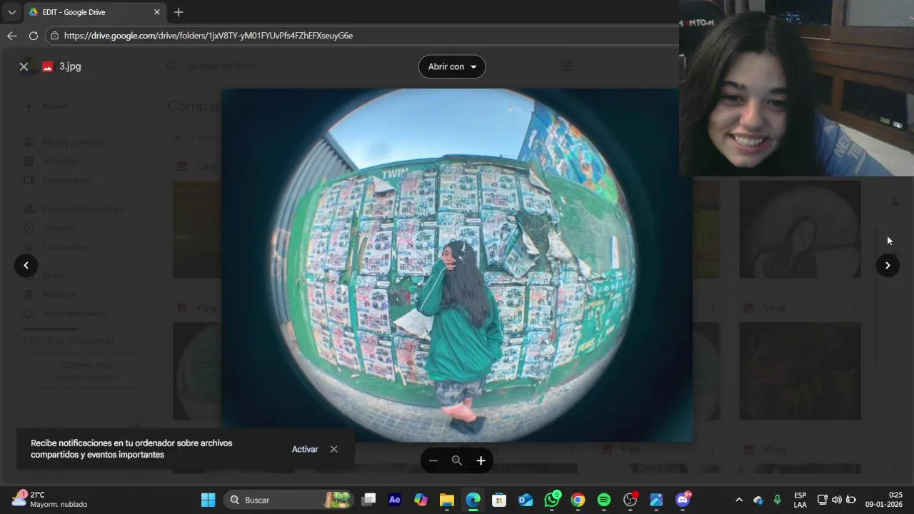This screenshot has width=914, height=514.
Task: Open WhatsApp from the taskbar
Action: point(552,500)
